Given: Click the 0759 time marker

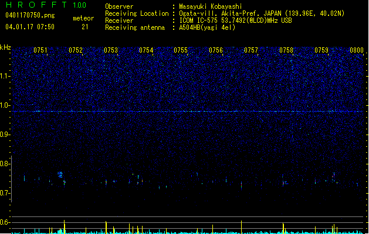Looking at the screenshot, I should coord(321,50).
